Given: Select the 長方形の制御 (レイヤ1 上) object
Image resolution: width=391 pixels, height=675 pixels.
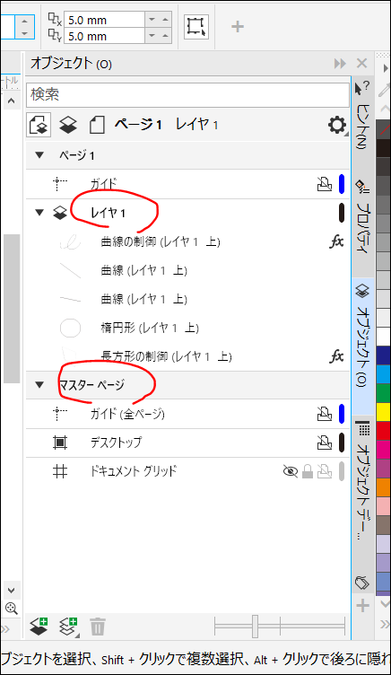Looking at the screenshot, I should (x=187, y=356).
